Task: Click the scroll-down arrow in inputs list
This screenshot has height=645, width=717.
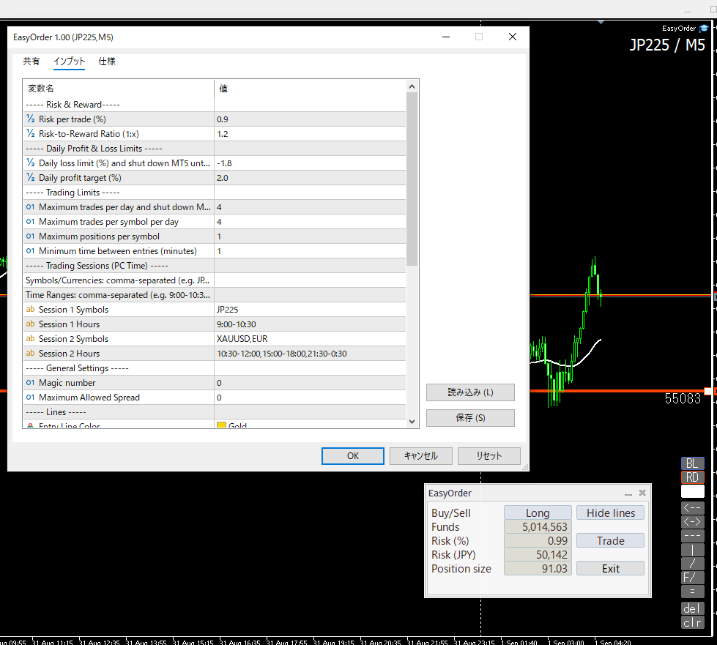Action: click(x=412, y=422)
